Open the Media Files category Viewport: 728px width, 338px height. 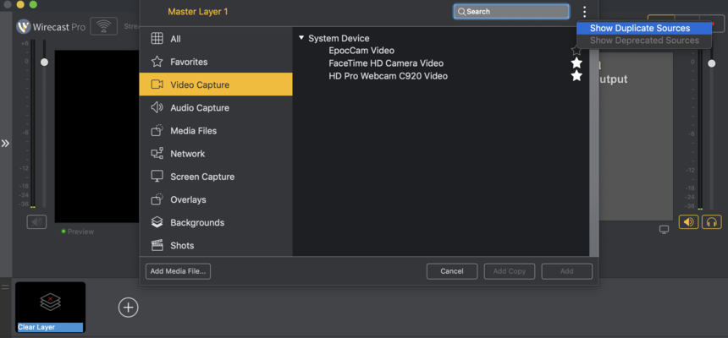[216, 131]
